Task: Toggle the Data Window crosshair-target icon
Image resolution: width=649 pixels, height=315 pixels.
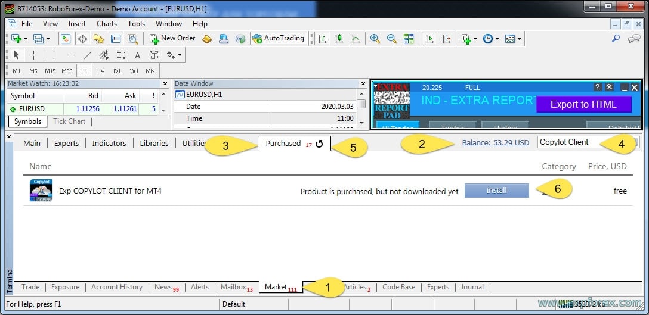Action: (x=82, y=39)
